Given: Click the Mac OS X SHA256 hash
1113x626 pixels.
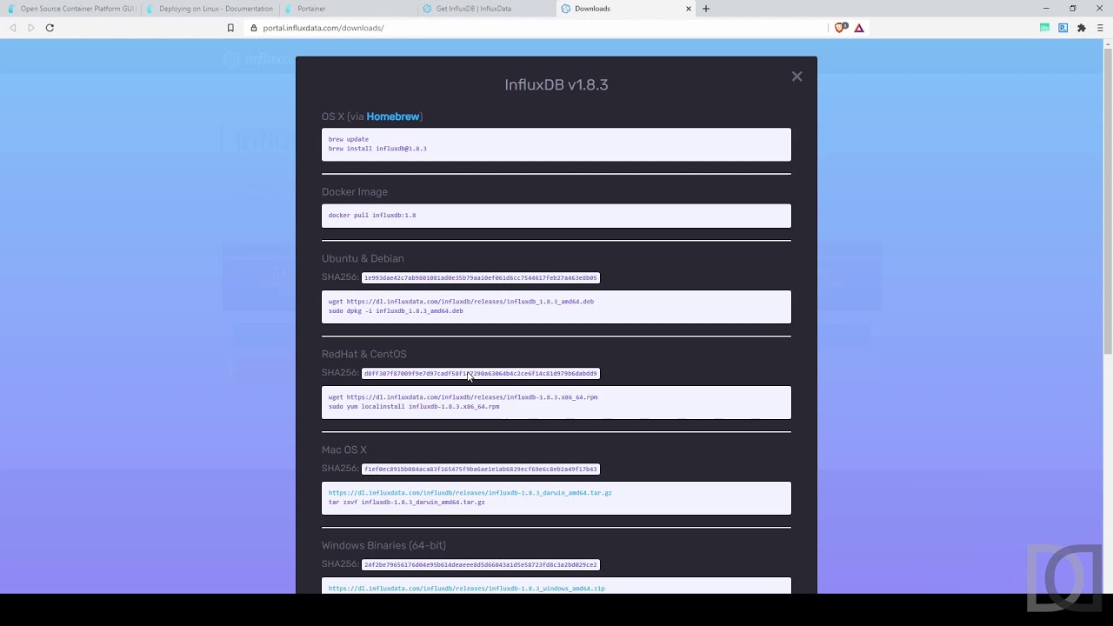Looking at the screenshot, I should [481, 469].
